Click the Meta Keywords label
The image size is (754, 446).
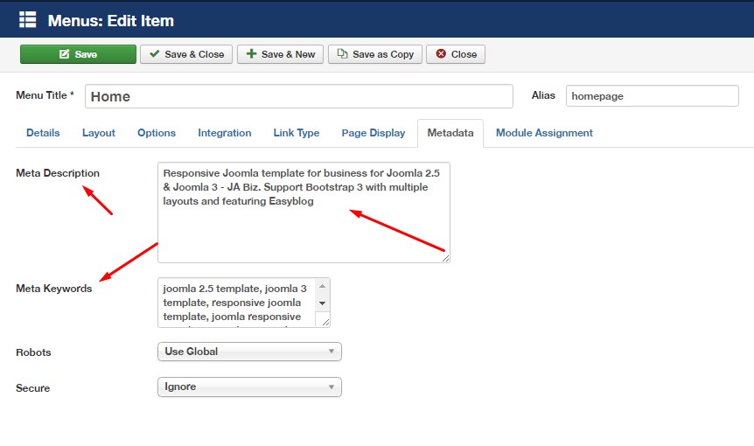click(x=54, y=289)
